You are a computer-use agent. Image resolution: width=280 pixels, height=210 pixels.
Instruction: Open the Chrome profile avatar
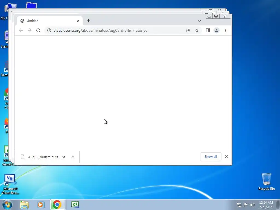217,30
